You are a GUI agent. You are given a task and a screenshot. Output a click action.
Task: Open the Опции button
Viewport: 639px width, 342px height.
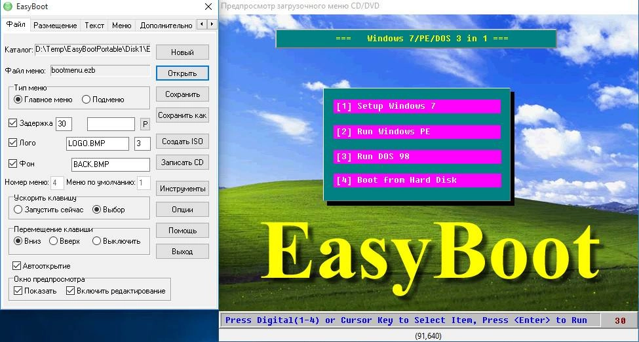(x=182, y=210)
